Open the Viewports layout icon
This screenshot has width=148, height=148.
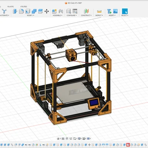[x=88, y=139]
